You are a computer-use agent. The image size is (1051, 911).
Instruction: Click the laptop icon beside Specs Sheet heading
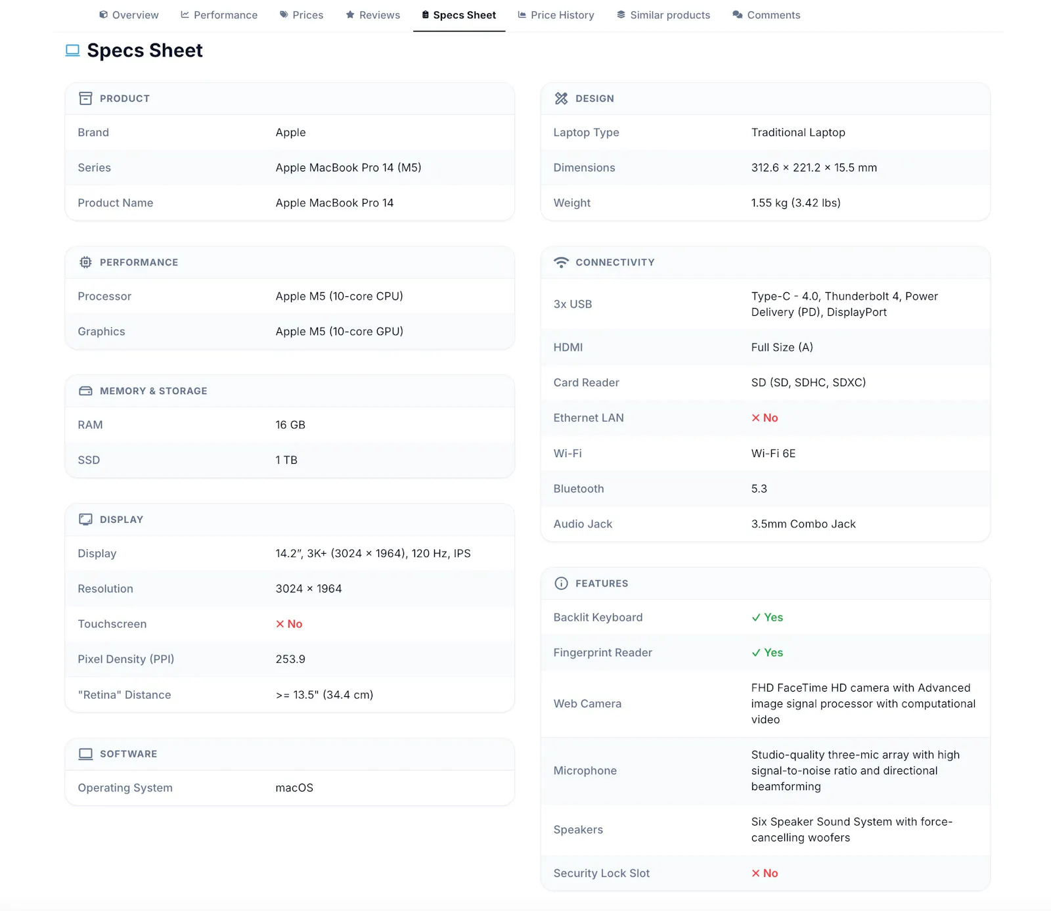pyautogui.click(x=72, y=51)
